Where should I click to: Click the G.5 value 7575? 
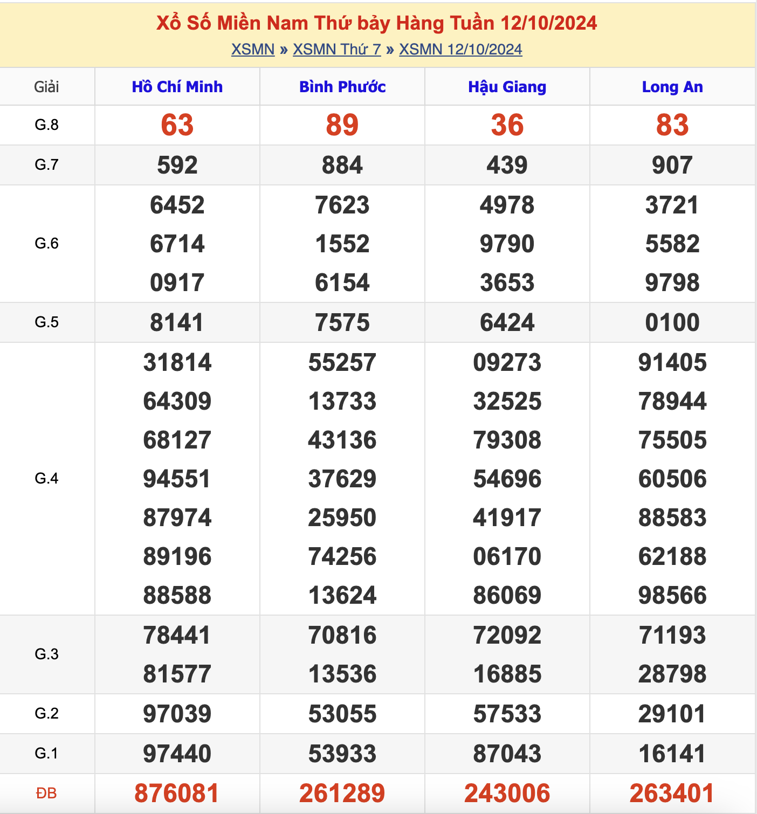tap(342, 322)
